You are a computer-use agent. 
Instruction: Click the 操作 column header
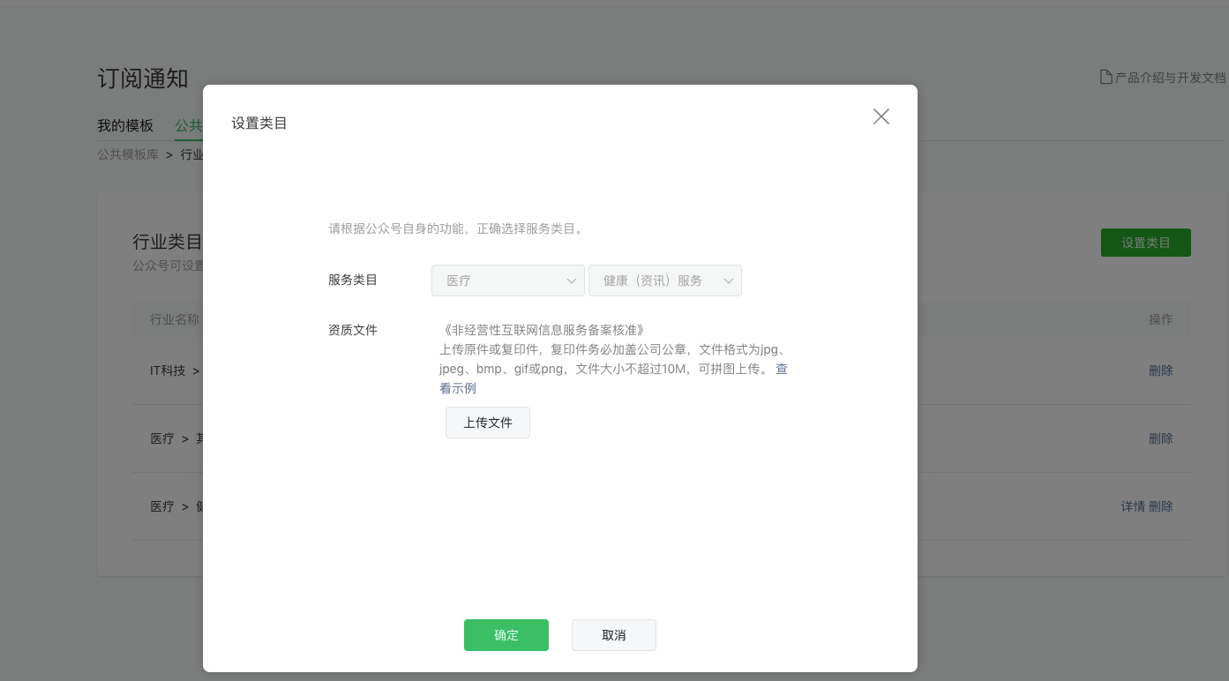click(x=1161, y=319)
